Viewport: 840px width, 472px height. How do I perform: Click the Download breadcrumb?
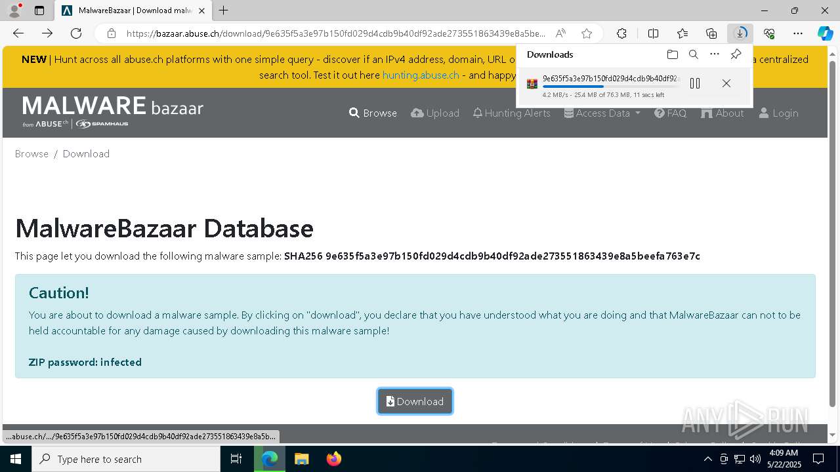click(x=86, y=153)
